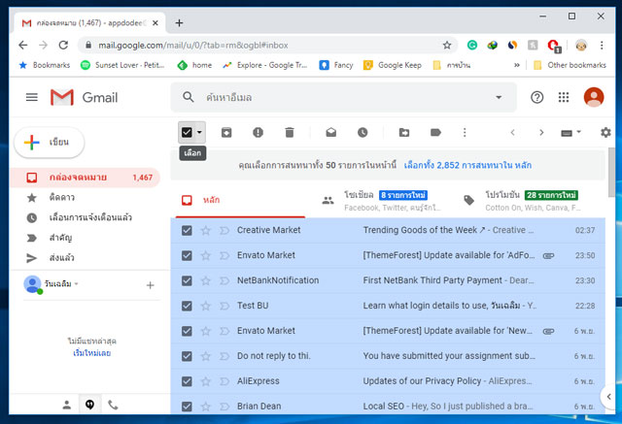
Task: Select all 2,852 conversations link
Action: (467, 165)
